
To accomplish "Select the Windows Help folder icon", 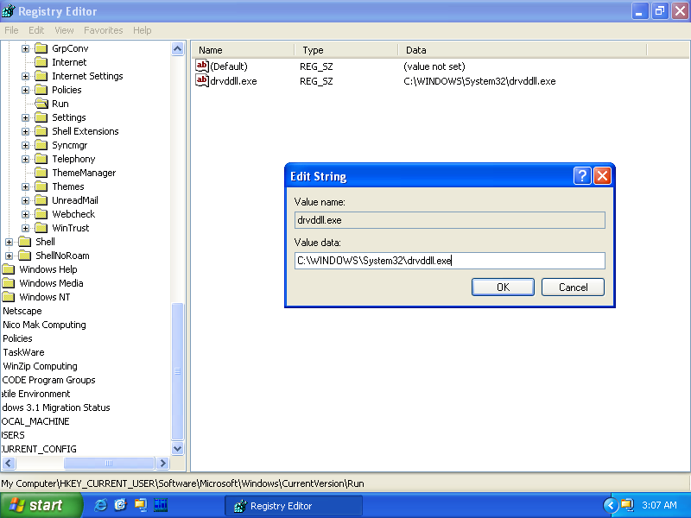I will point(9,269).
